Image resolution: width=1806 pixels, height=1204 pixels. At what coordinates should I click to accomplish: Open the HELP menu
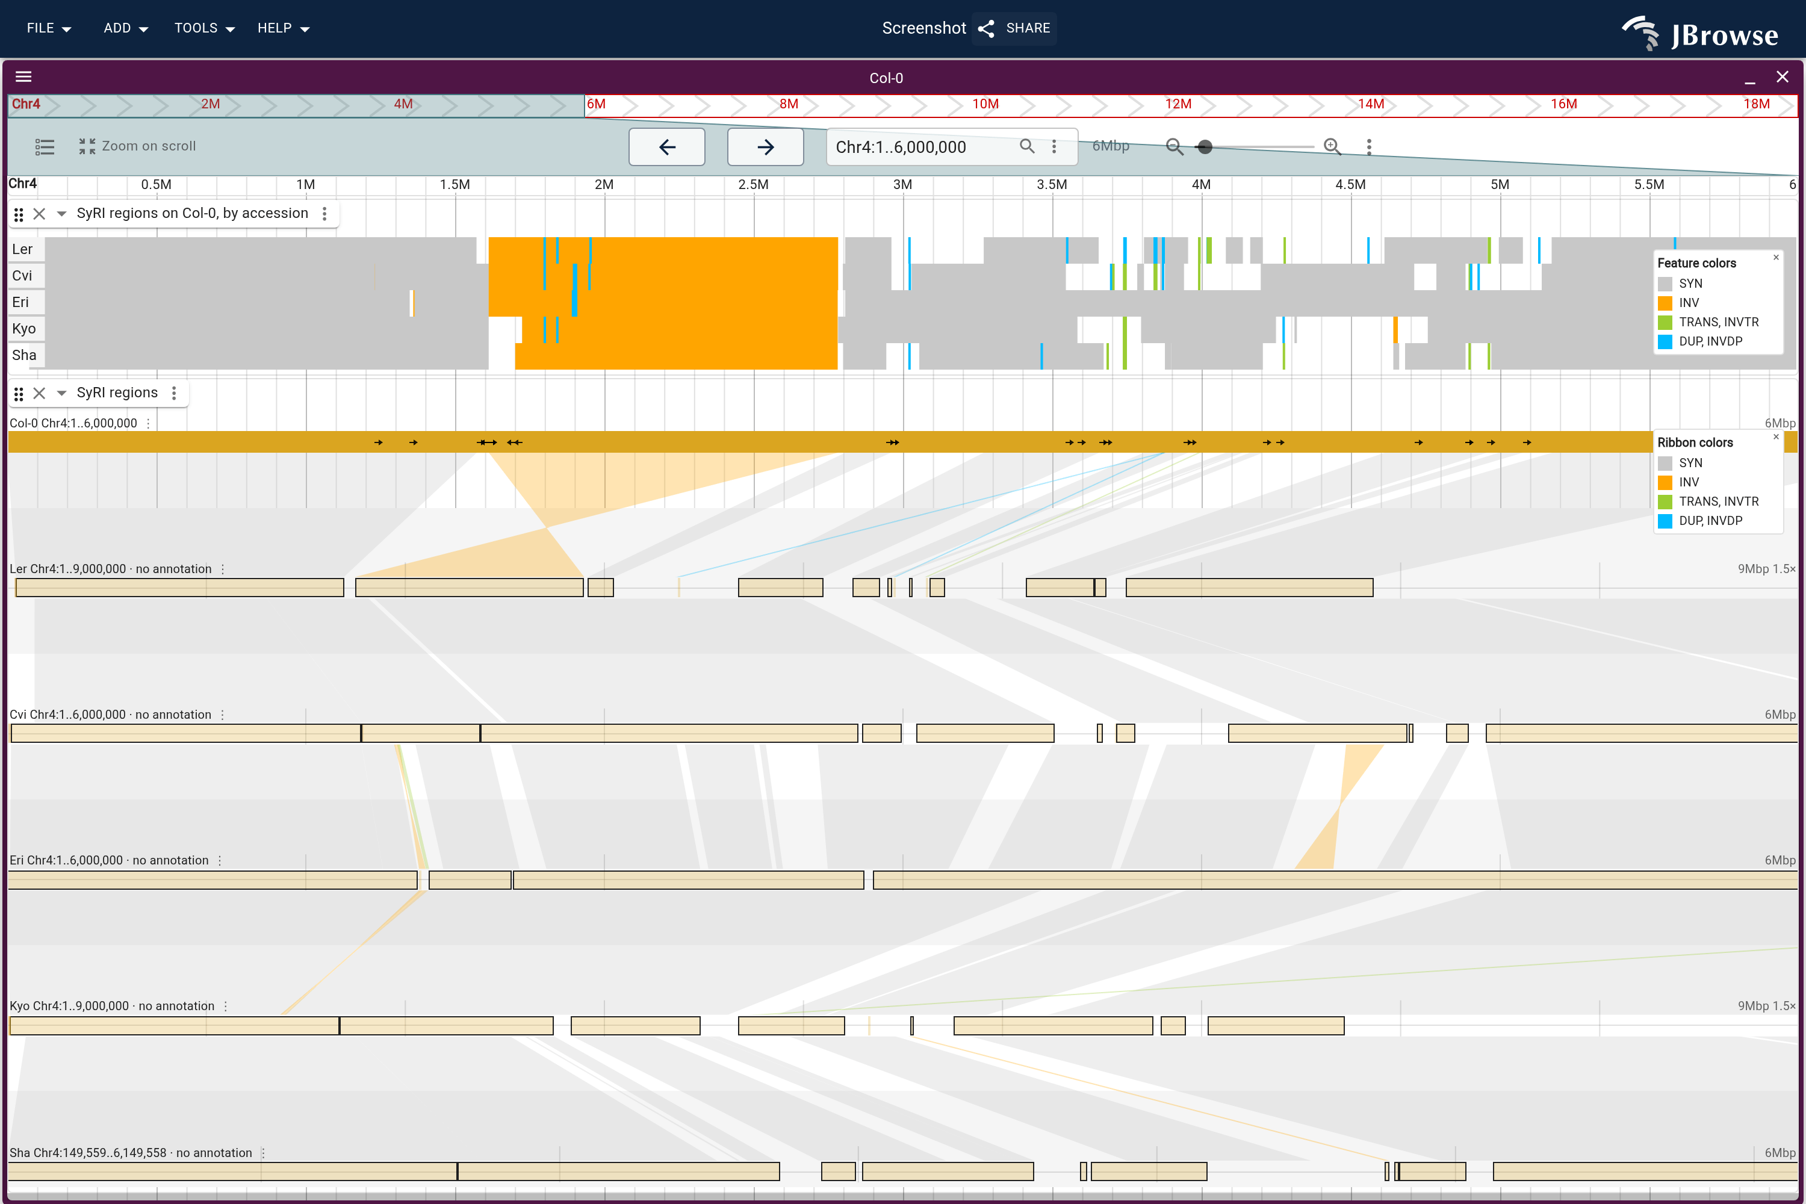282,28
